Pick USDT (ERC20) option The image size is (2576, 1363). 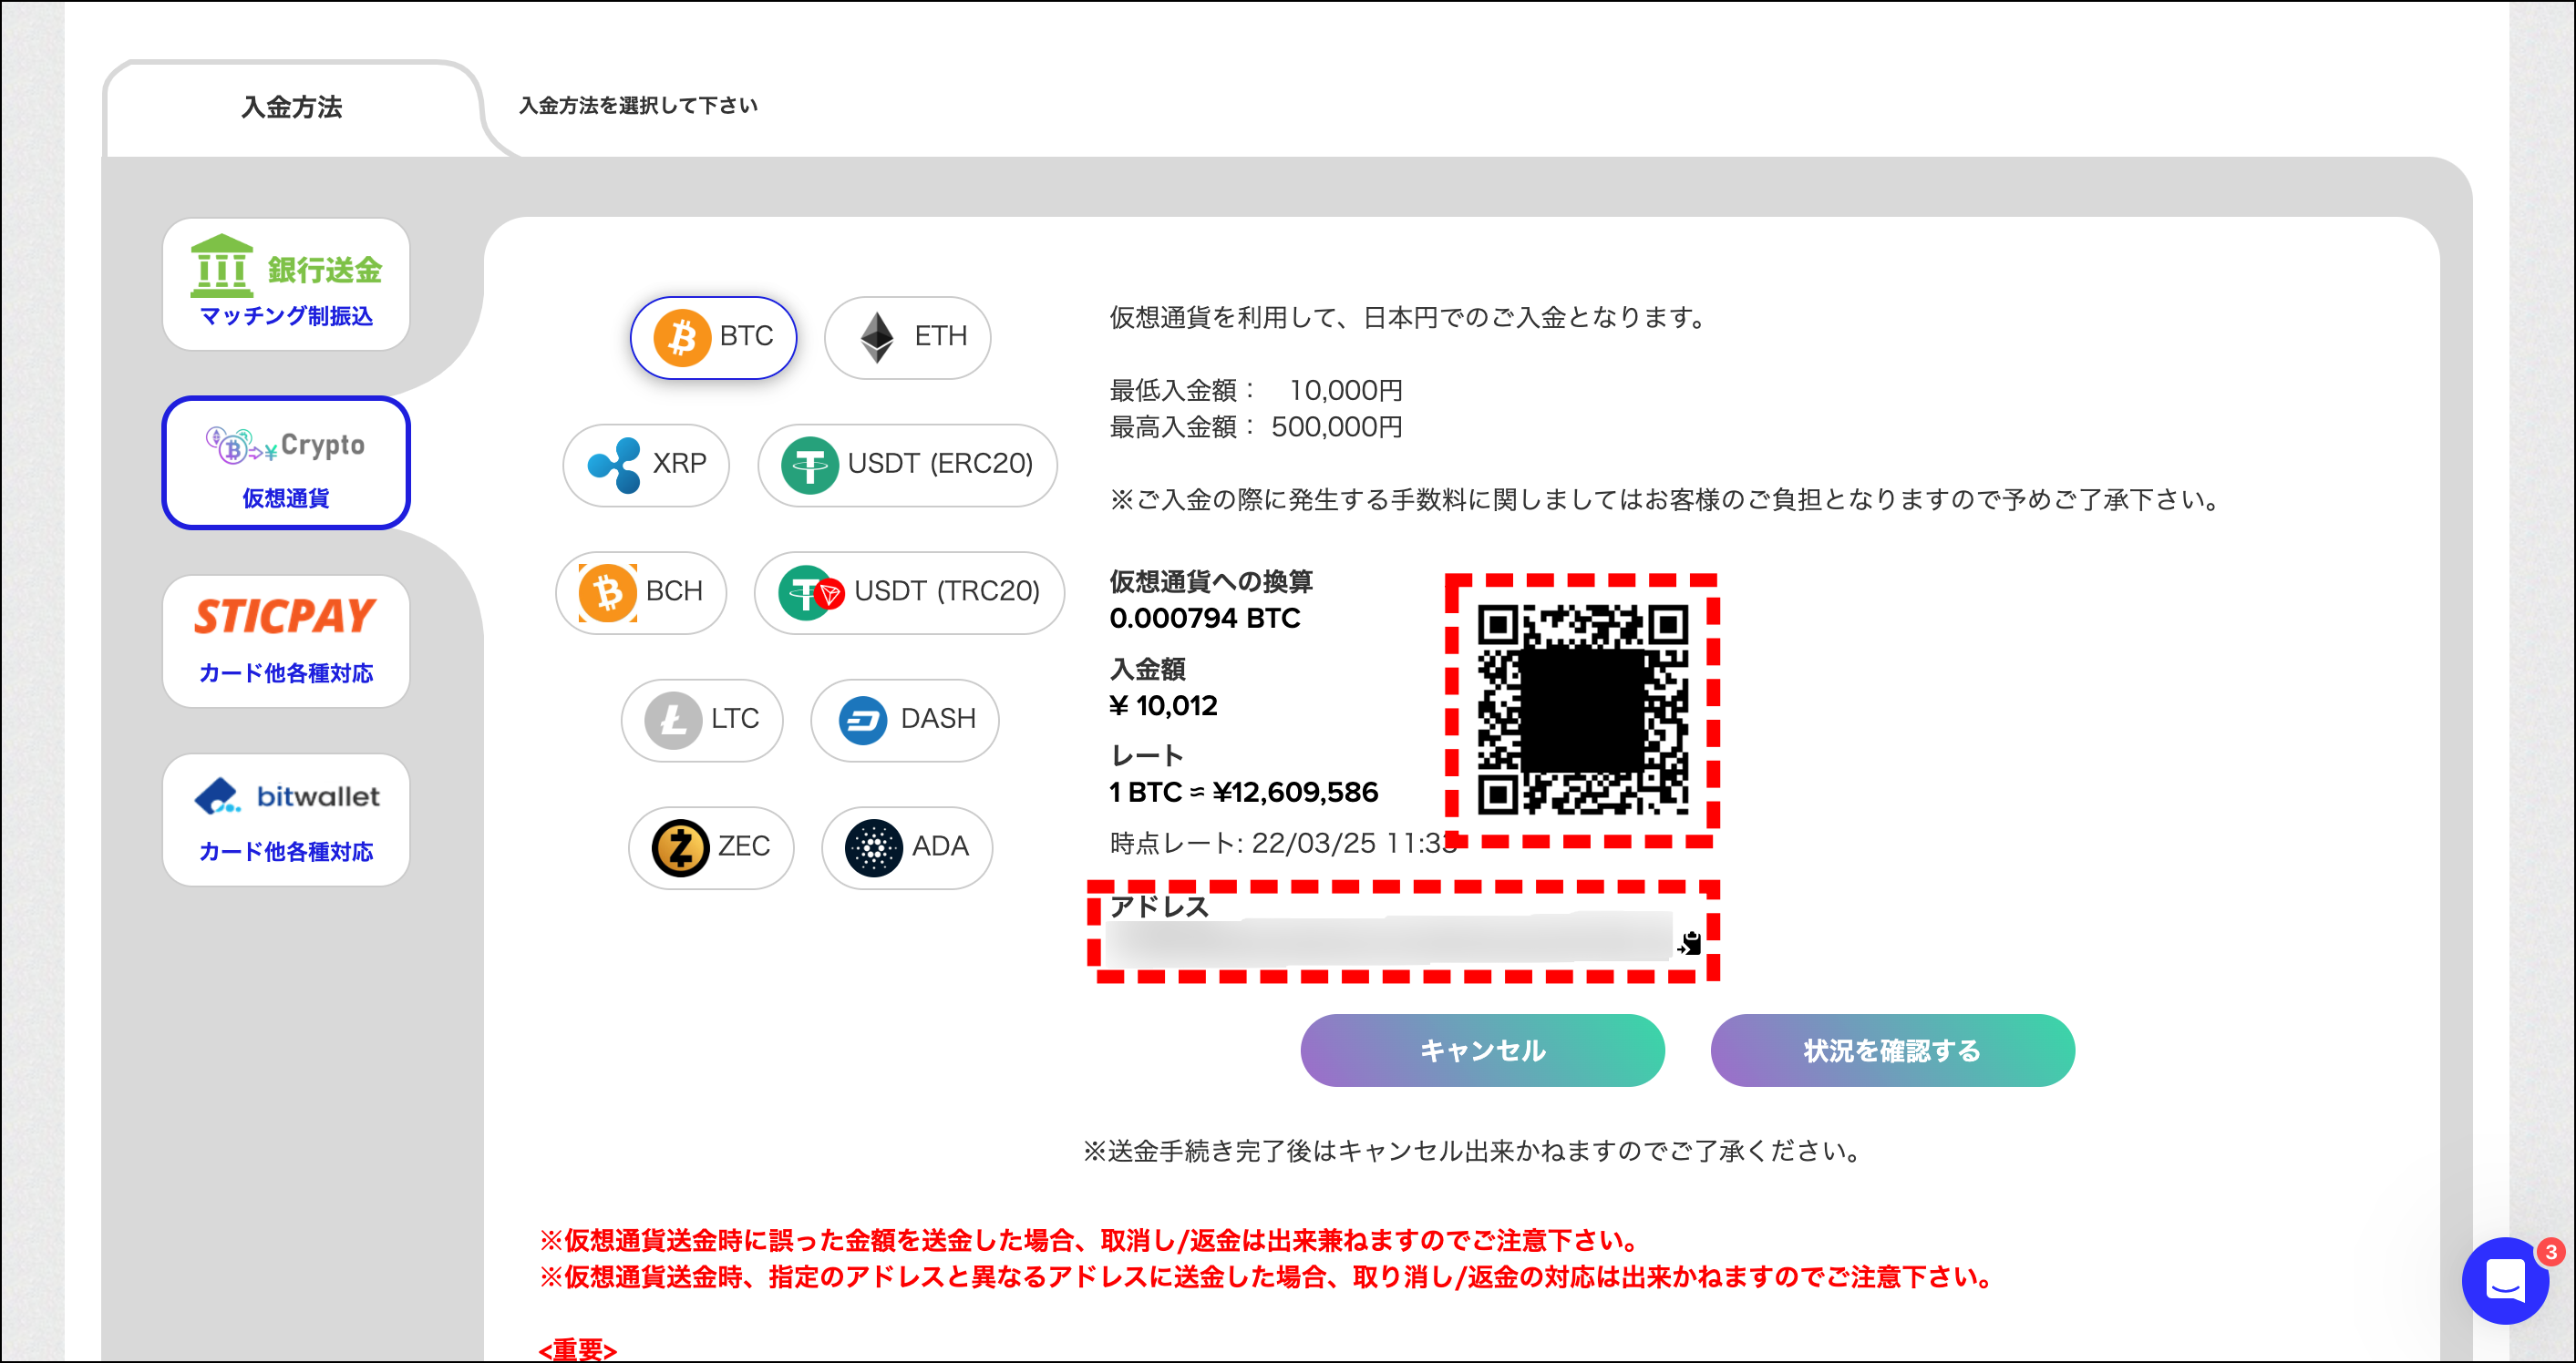(x=907, y=465)
